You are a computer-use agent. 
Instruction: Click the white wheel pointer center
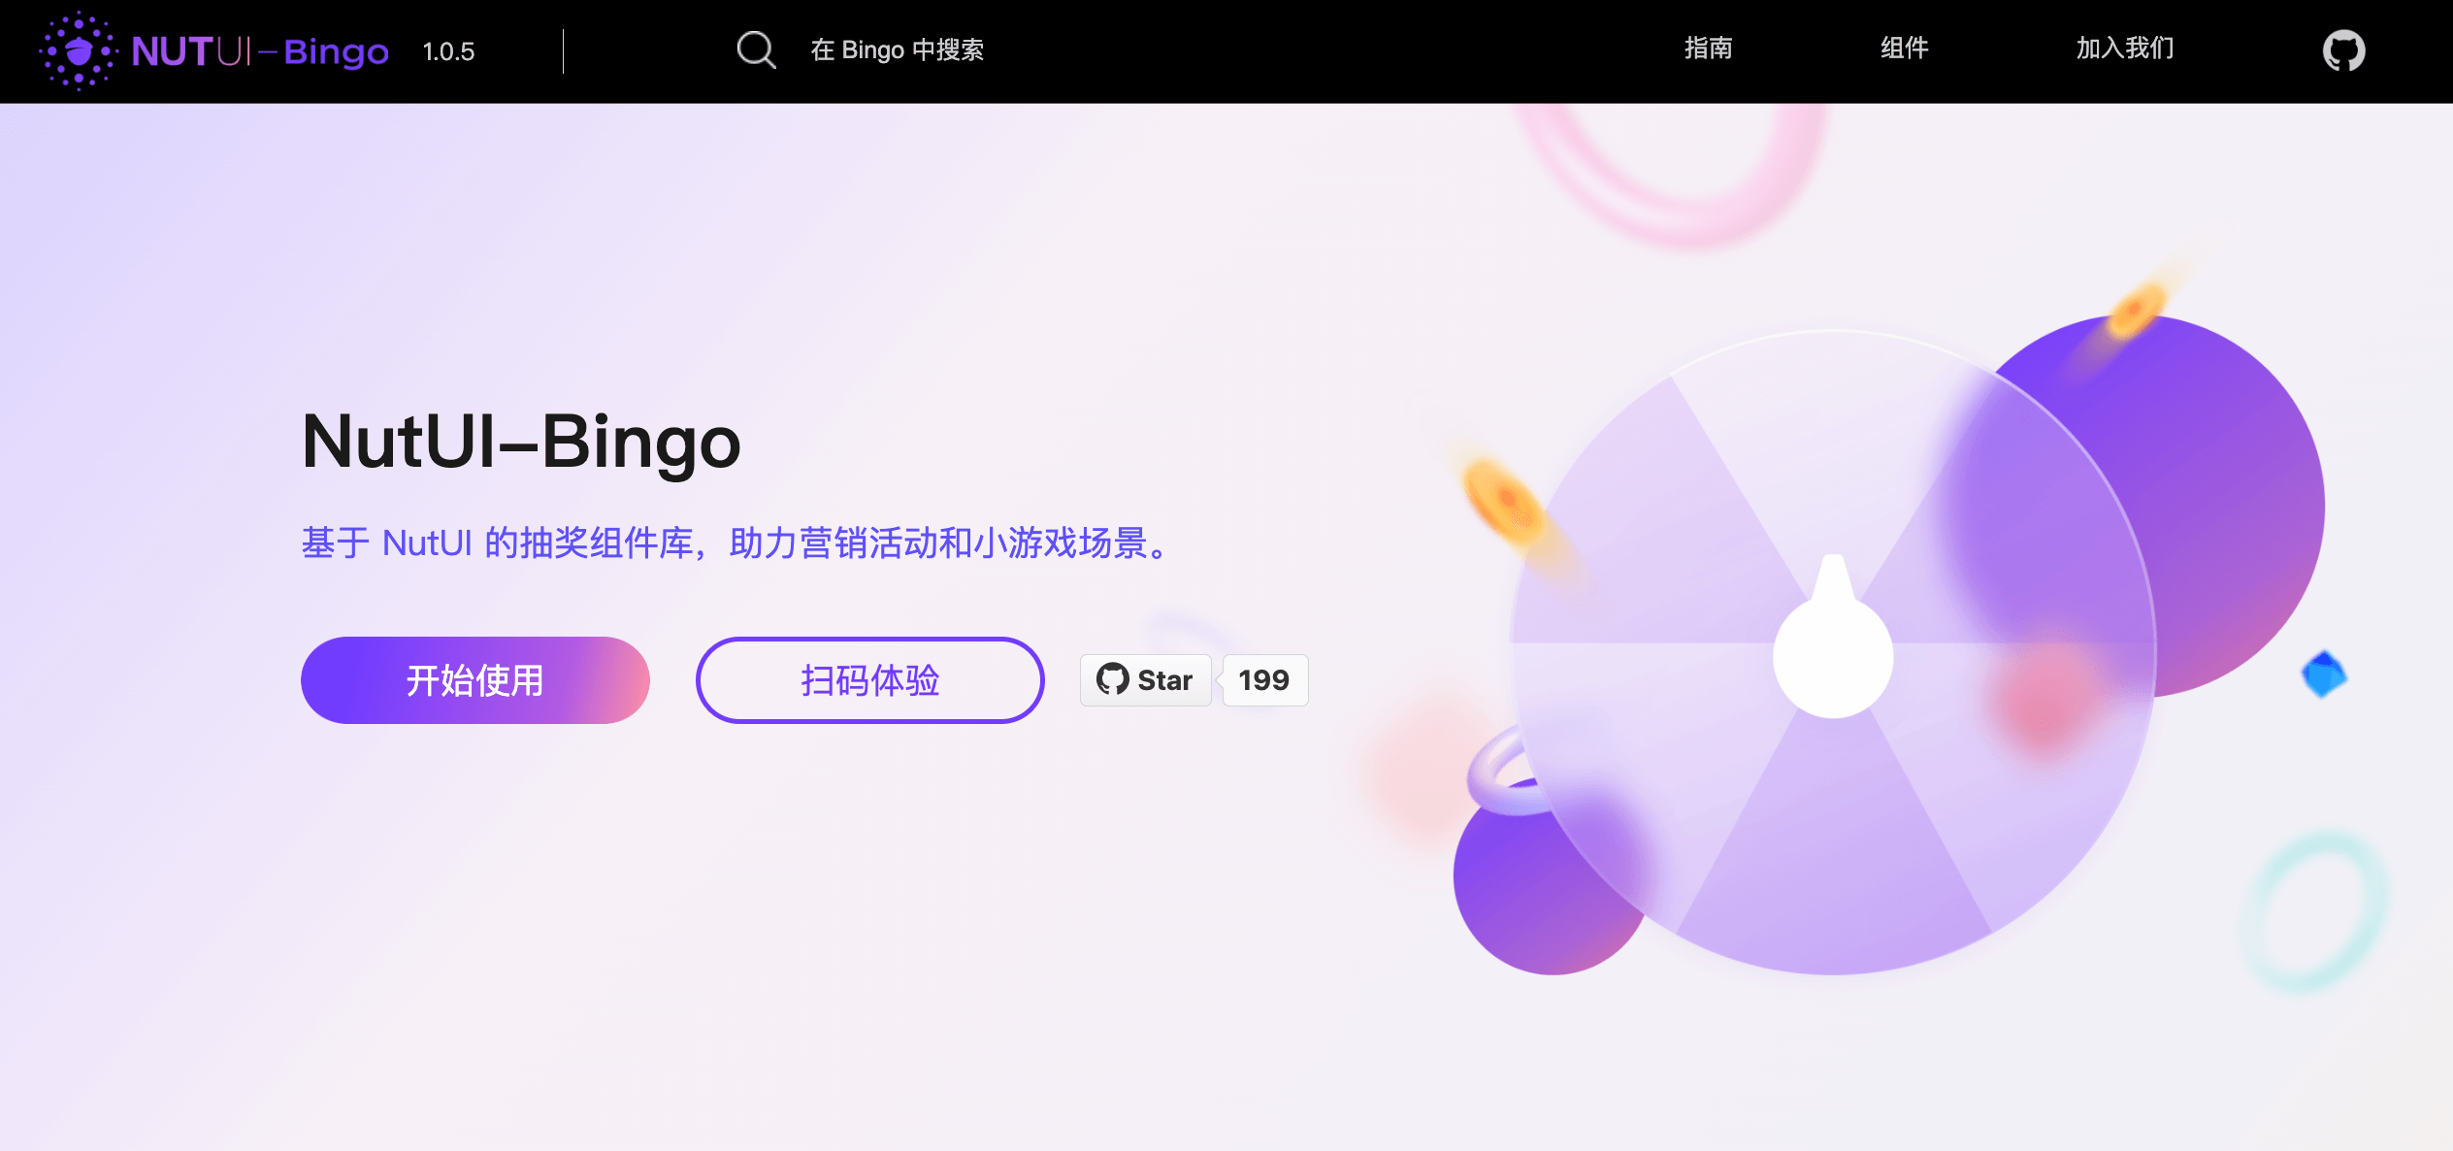[x=1833, y=655]
